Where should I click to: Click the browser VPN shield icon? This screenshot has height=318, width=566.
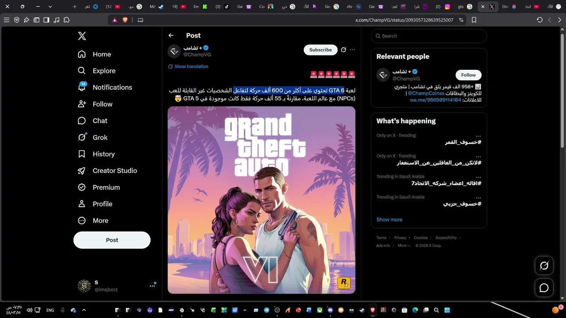[x=17, y=20]
